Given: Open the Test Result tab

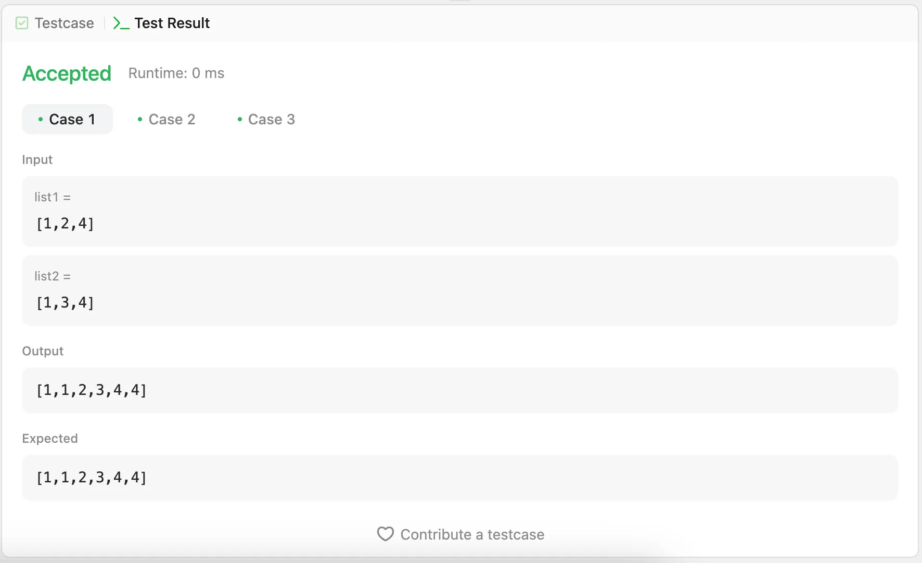Looking at the screenshot, I should [x=172, y=23].
